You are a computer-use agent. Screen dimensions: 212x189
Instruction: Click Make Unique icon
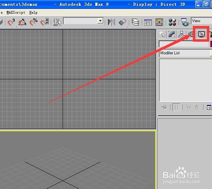189,107
